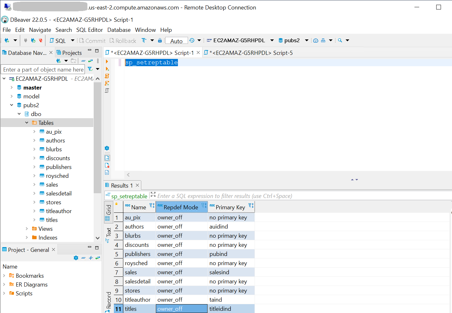The width and height of the screenshot is (452, 313).
Task: Switch results to Text view
Action: [108, 235]
